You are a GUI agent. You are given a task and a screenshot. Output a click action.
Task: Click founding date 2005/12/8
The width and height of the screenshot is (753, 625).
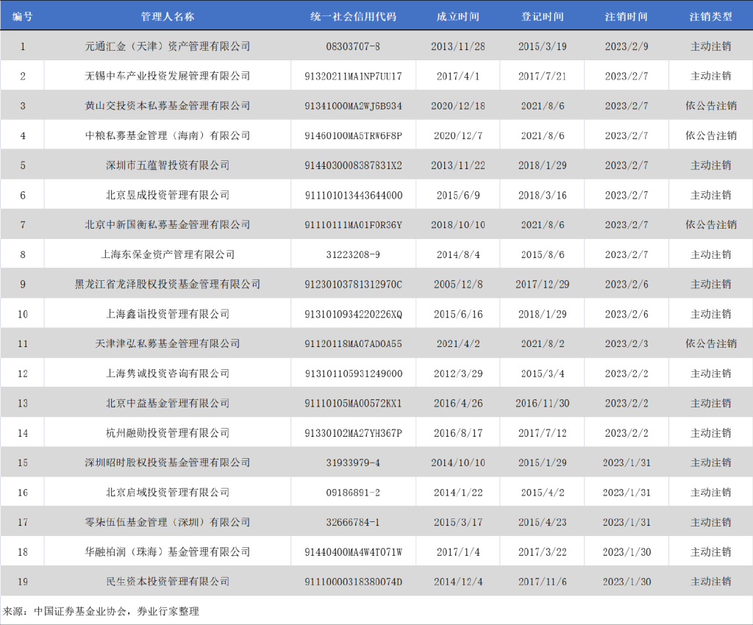click(x=457, y=284)
